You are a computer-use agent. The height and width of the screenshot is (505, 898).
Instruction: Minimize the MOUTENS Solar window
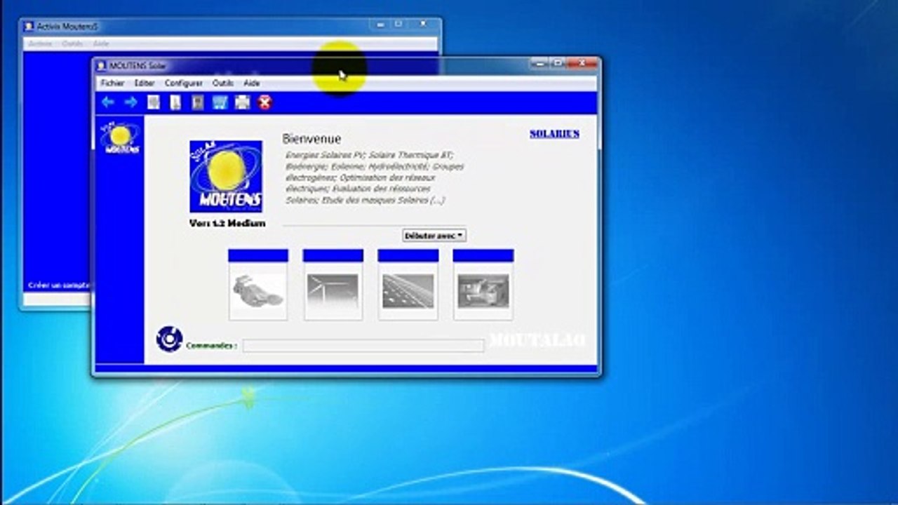click(x=540, y=63)
